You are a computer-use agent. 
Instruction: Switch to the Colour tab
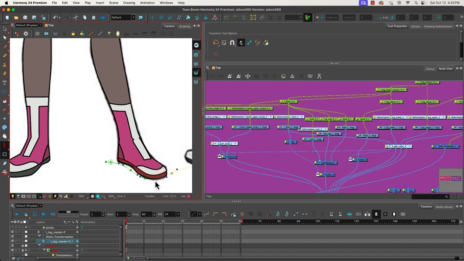430,69
